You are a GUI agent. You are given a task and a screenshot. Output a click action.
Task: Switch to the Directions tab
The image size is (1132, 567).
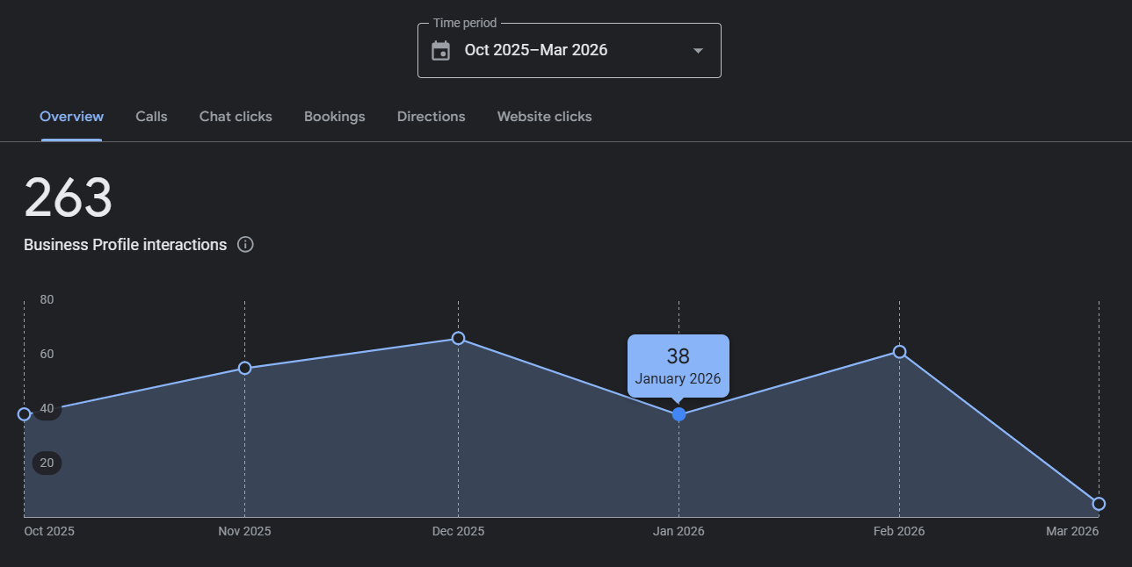pyautogui.click(x=431, y=117)
